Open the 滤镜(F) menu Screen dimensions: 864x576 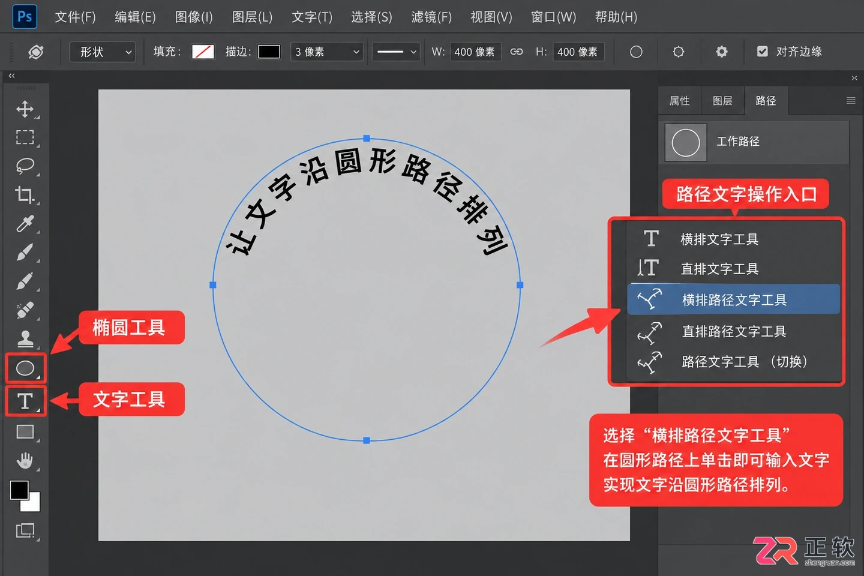pyautogui.click(x=431, y=17)
